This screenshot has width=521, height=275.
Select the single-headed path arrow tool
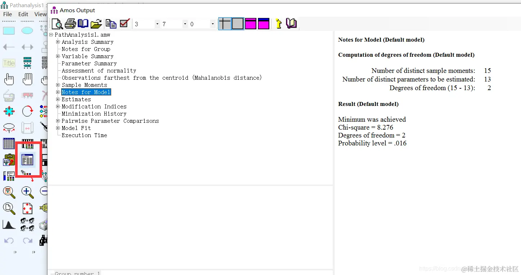tap(9, 47)
